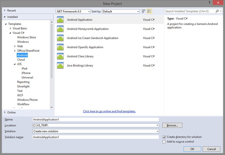Select the Universal tree item
Image resolution: width=225 pixels, height=155 pixels.
(27, 77)
